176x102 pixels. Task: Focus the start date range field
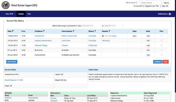[x=91, y=26]
